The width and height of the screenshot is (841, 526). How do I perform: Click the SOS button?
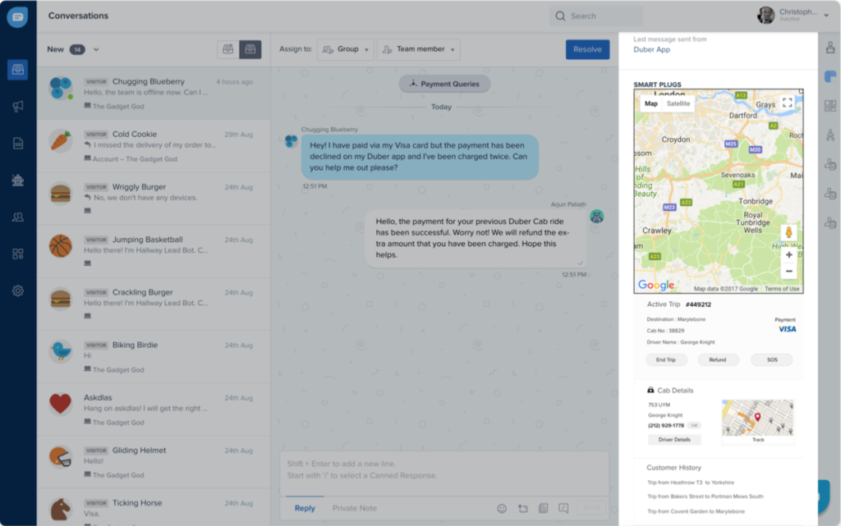pos(772,360)
